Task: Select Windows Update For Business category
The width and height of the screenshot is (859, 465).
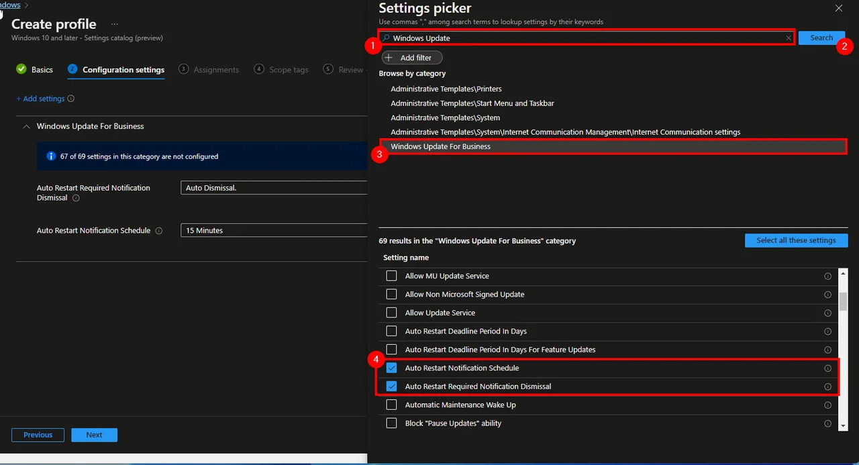Action: click(613, 146)
